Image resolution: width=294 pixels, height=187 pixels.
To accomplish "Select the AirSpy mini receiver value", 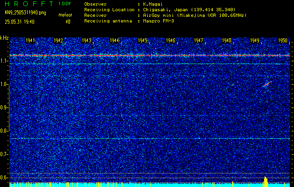I will [x=195, y=15].
